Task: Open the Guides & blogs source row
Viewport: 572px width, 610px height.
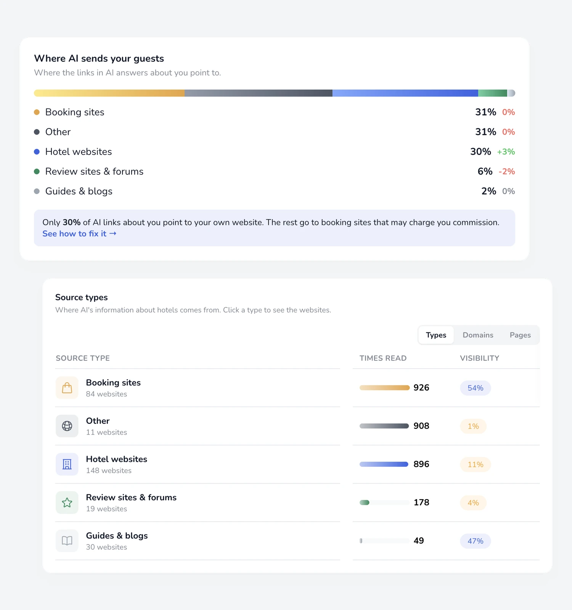Action: click(x=297, y=541)
